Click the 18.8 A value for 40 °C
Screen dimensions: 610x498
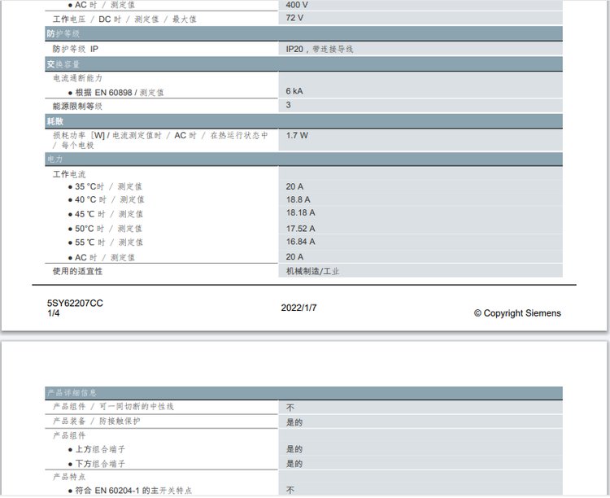pos(298,199)
